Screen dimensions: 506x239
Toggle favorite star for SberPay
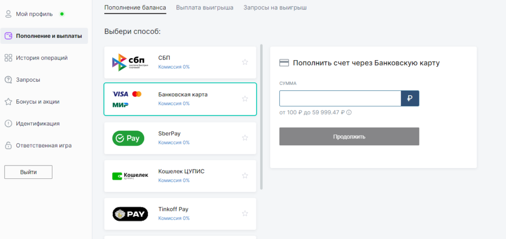(245, 137)
